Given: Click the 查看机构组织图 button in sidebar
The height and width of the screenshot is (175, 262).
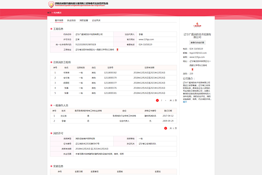Looking at the screenshot, I should [197, 42].
